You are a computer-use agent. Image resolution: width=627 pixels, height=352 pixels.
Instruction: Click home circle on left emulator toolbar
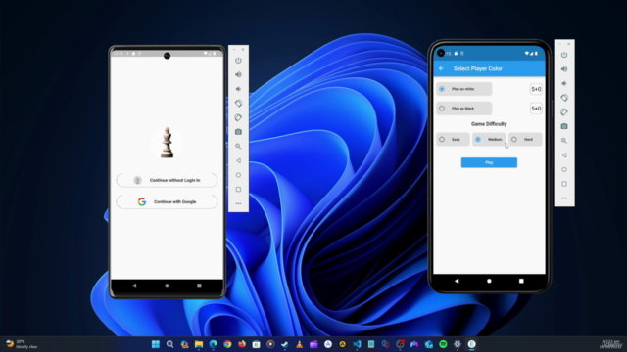[238, 175]
